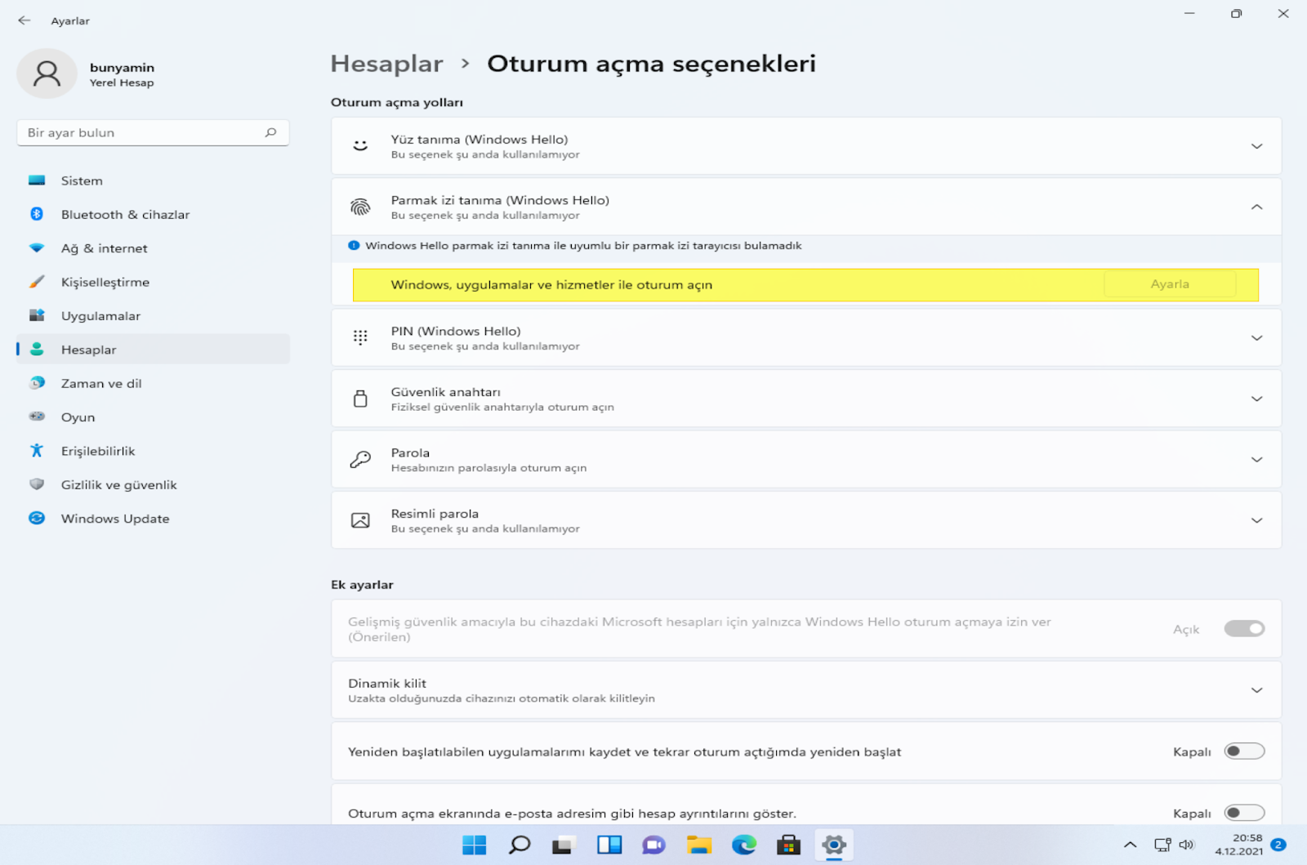Click the Zaman ve dil globe icon

pyautogui.click(x=37, y=383)
